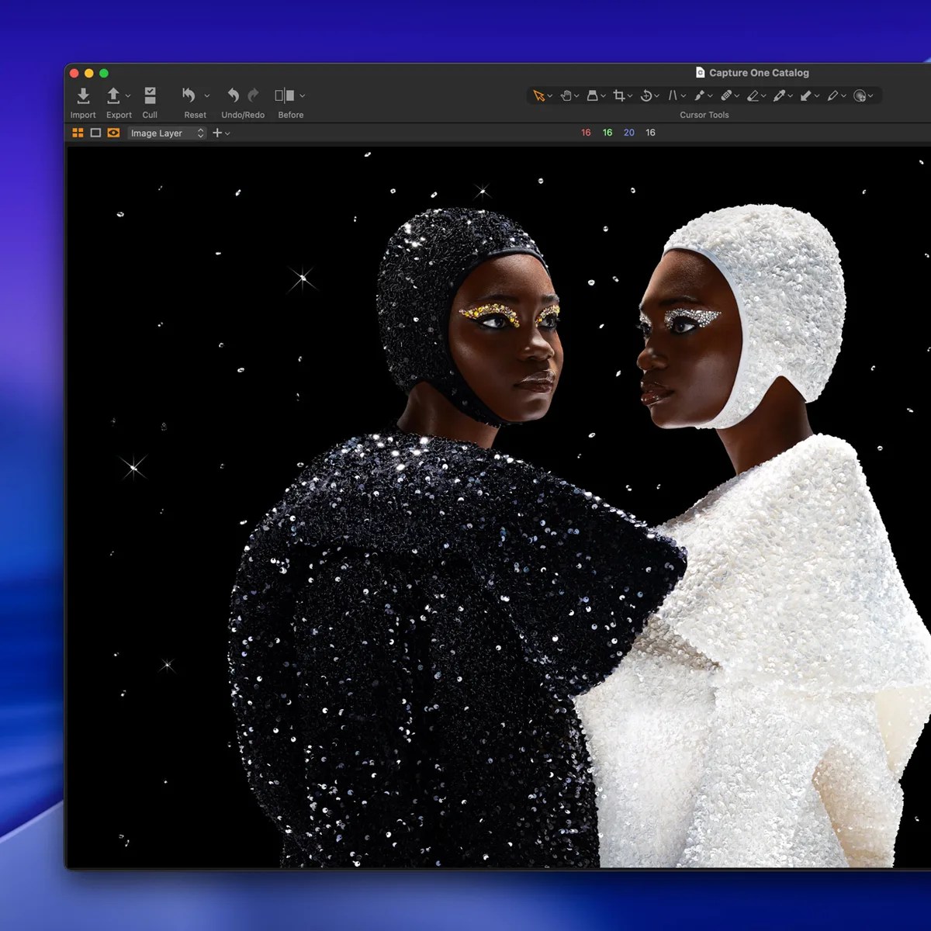Click the Redo arrow
Image resolution: width=931 pixels, height=931 pixels.
253,95
